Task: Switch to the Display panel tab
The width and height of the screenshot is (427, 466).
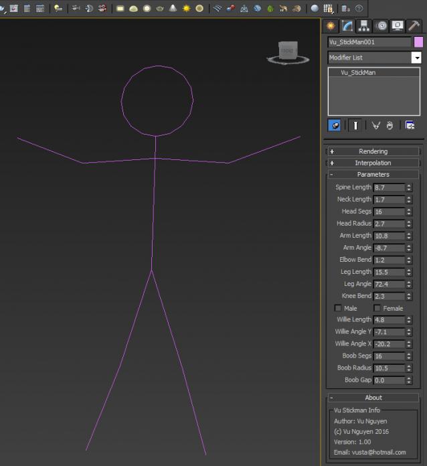Action: pos(398,26)
